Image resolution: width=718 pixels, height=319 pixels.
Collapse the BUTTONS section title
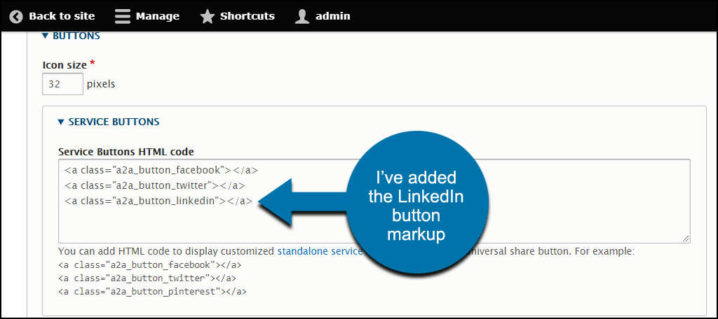pyautogui.click(x=76, y=36)
